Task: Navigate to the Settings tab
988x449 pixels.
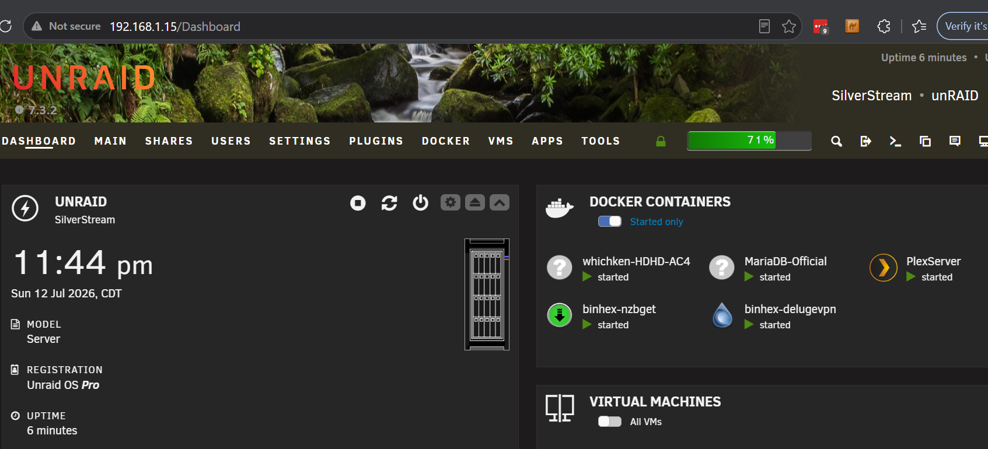Action: [300, 141]
